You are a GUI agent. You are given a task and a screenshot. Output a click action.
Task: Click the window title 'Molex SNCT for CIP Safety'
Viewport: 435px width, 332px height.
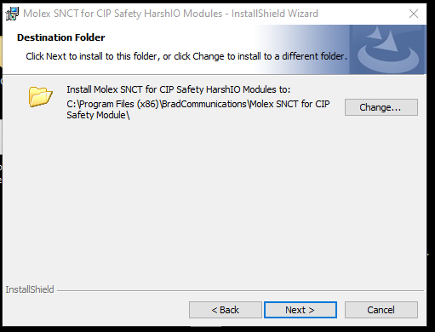coord(123,14)
